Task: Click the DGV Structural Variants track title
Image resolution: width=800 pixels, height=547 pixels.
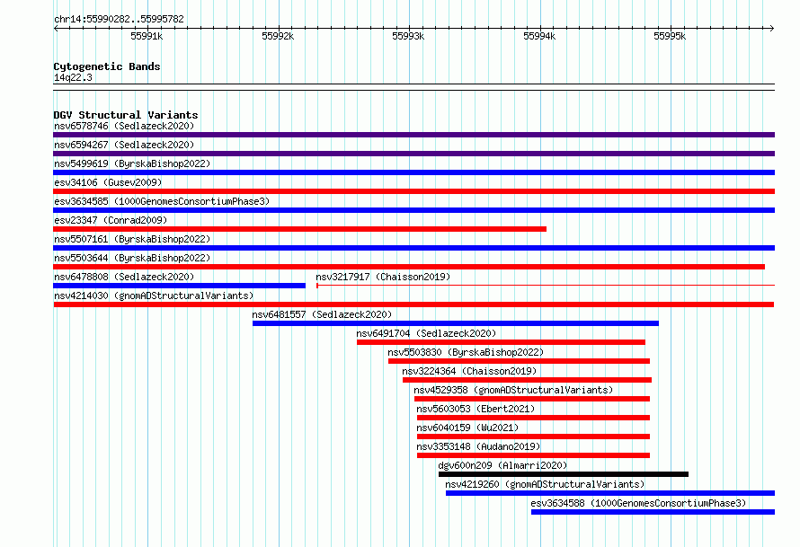Action: pos(126,115)
